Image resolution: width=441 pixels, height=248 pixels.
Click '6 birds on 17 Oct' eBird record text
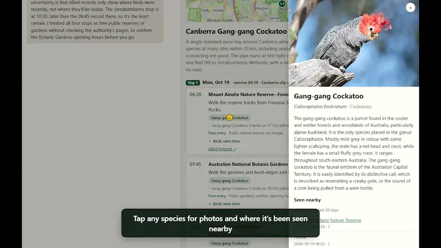(265, 126)
